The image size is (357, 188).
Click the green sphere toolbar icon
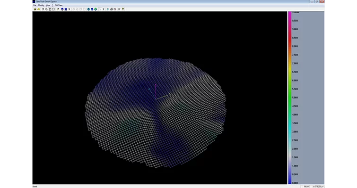(96, 9)
